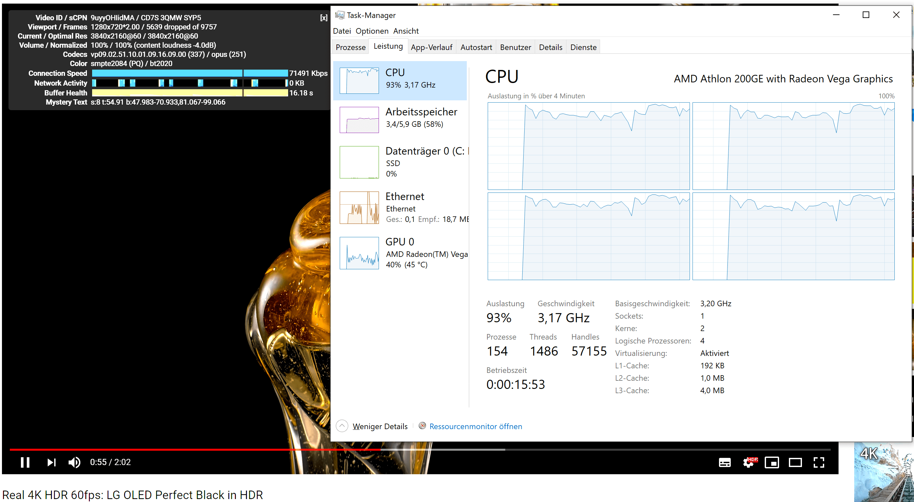Close stats for nerds overlay [x]

pyautogui.click(x=324, y=18)
